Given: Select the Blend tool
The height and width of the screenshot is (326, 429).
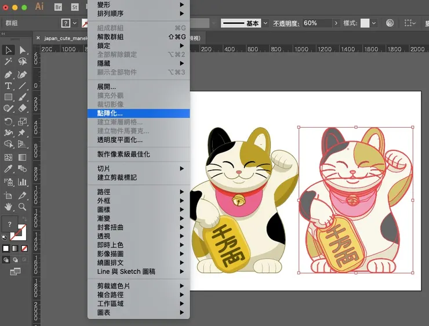Looking at the screenshot, I should click(x=22, y=169).
